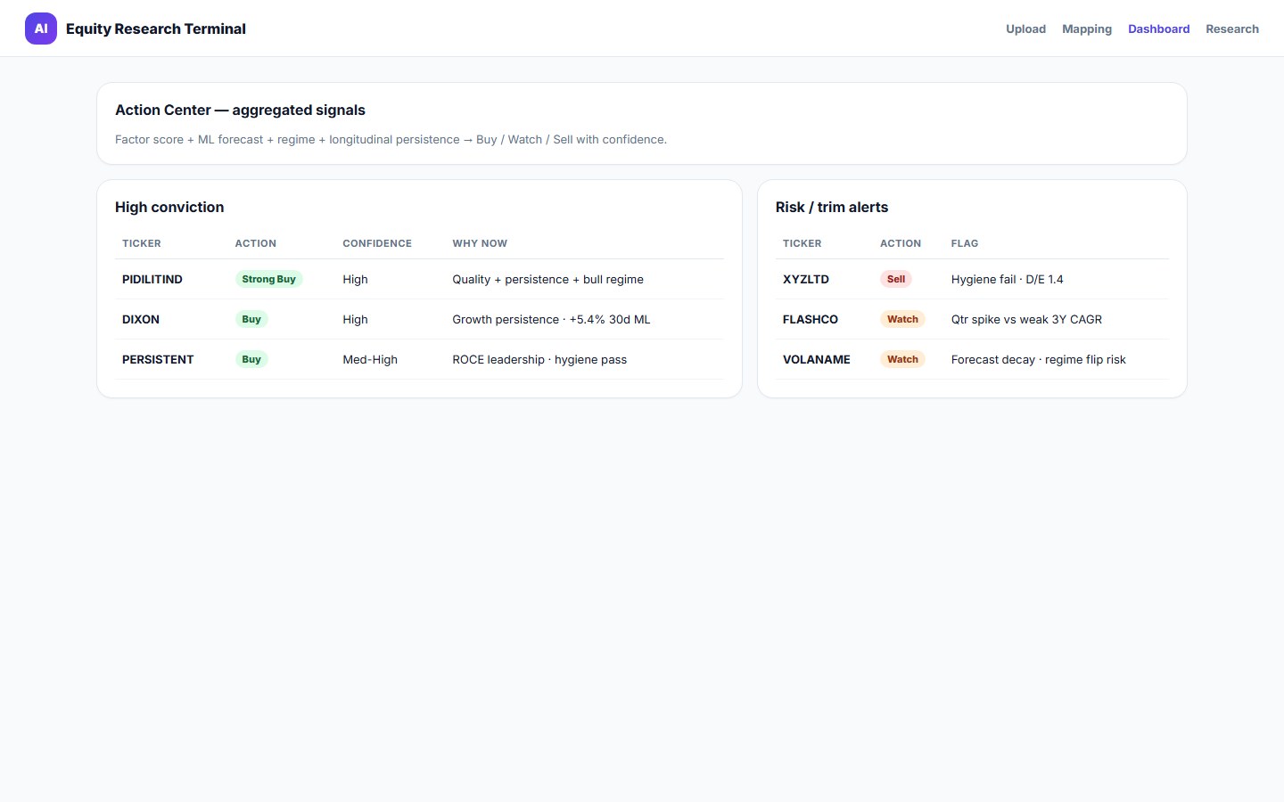The image size is (1284, 802).
Task: Select the PIDILITIND ticker
Action: point(152,279)
